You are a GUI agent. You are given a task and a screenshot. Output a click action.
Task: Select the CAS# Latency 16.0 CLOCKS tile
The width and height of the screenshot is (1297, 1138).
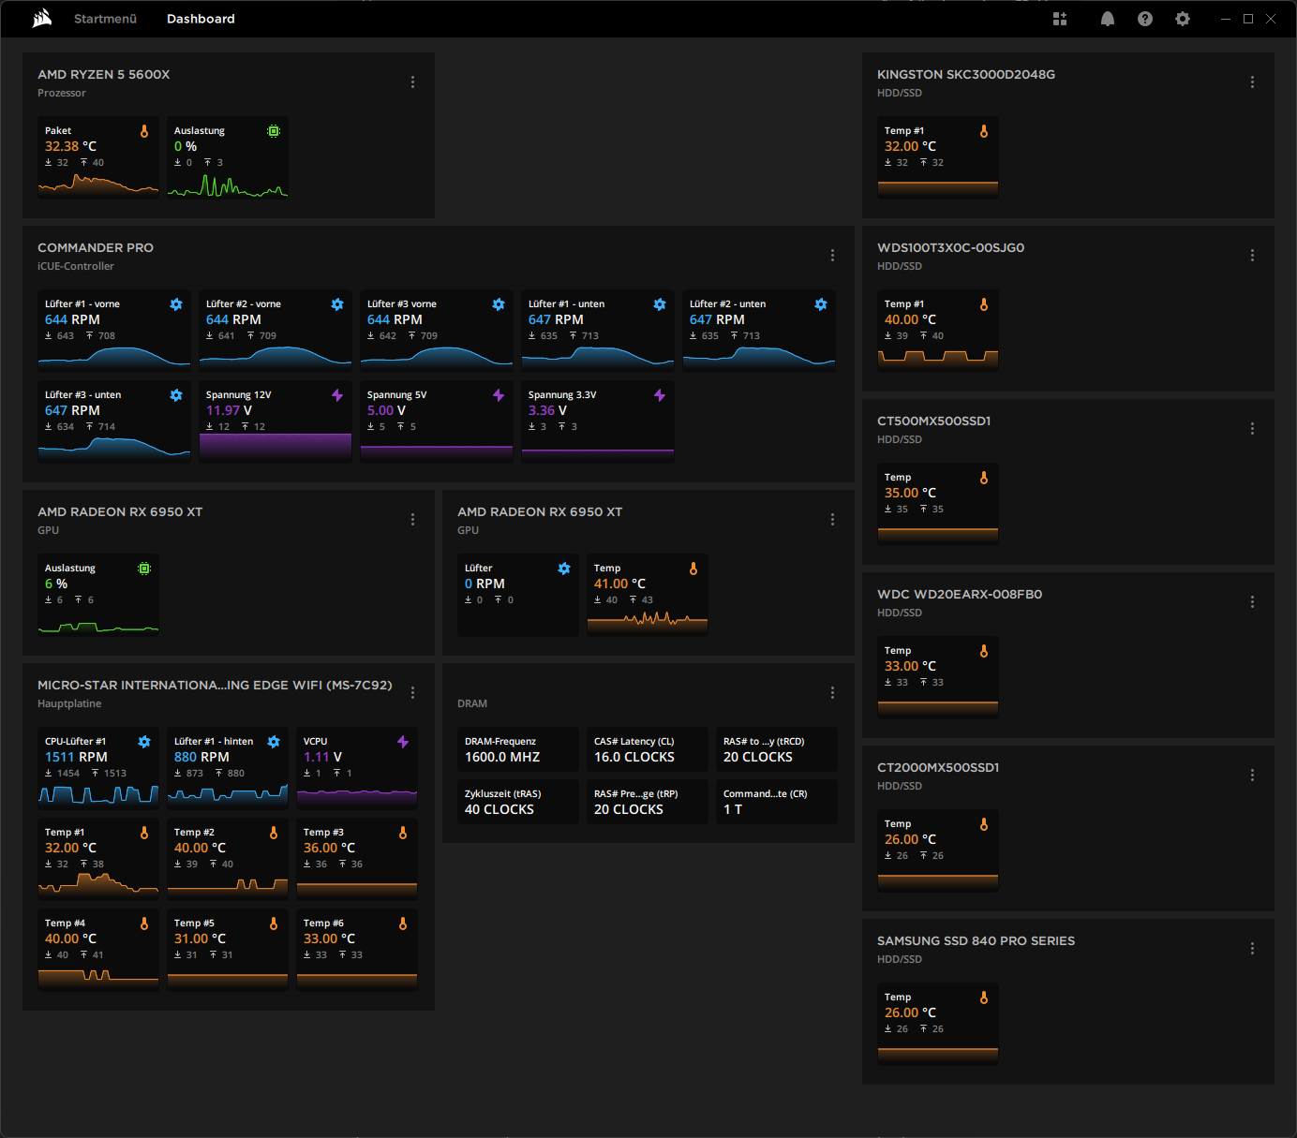[648, 749]
